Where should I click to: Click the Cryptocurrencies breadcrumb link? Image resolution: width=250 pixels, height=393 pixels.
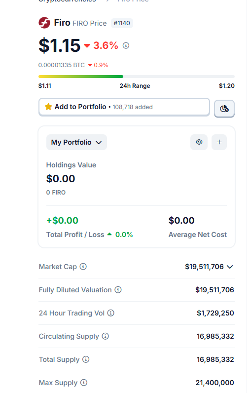pos(67,1)
